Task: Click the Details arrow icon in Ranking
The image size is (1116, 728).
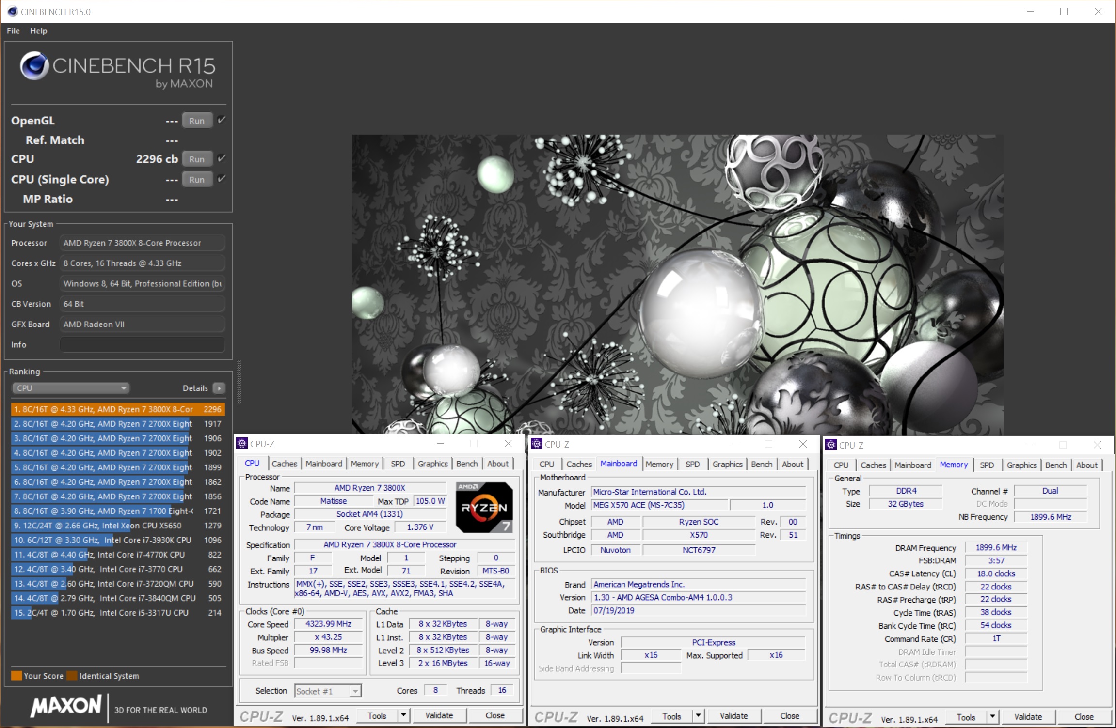Action: point(219,388)
